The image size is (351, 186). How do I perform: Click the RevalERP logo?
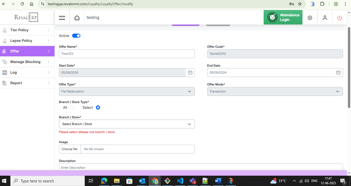tap(26, 17)
